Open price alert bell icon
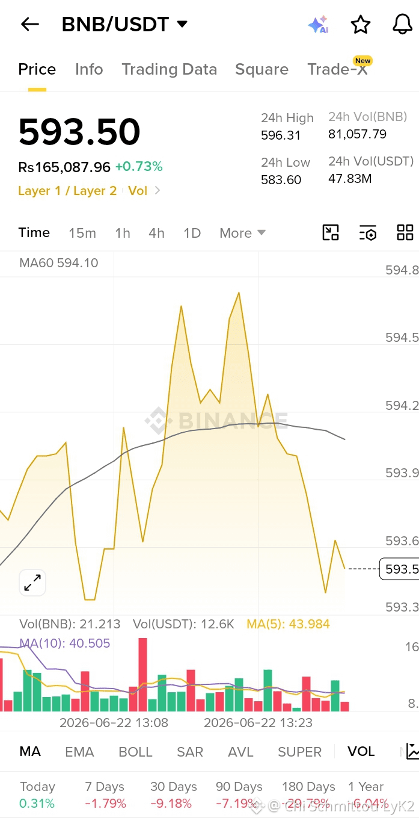Viewport: 419px width, 821px height. coord(402,25)
